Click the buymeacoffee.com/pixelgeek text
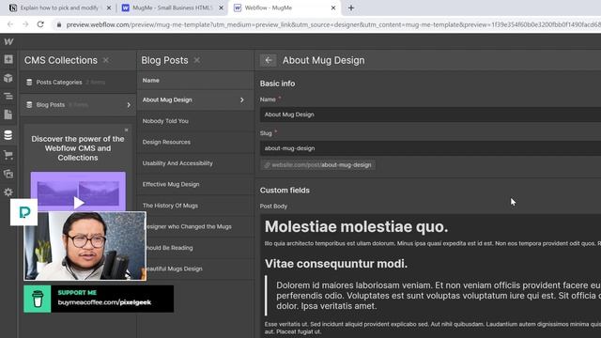Image resolution: width=601 pixels, height=338 pixels. pos(104,302)
